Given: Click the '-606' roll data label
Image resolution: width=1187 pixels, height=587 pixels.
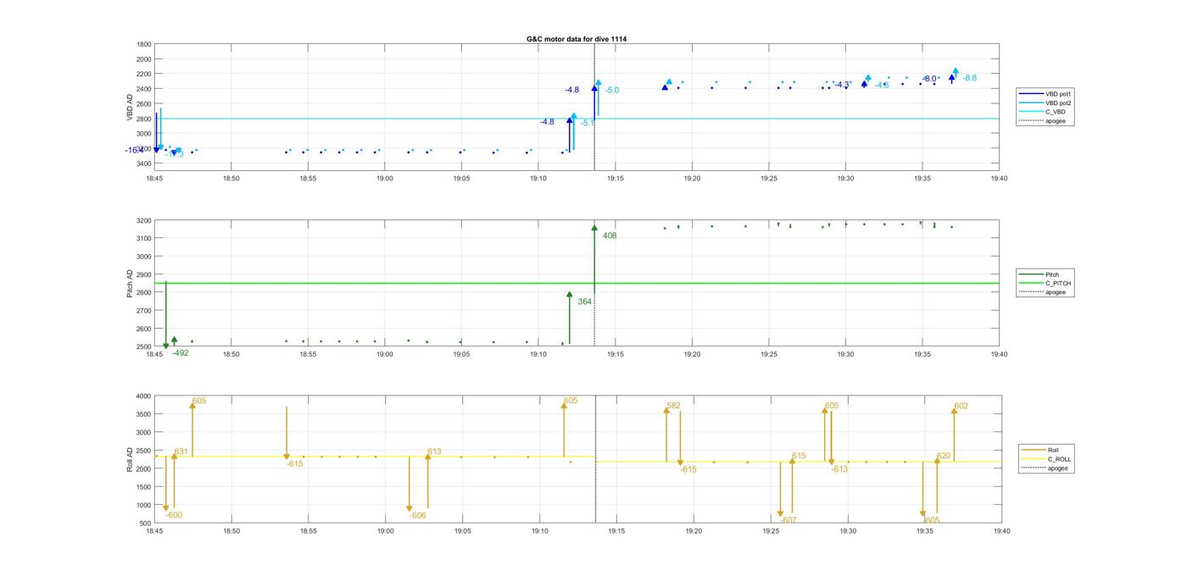Looking at the screenshot, I should point(417,515).
